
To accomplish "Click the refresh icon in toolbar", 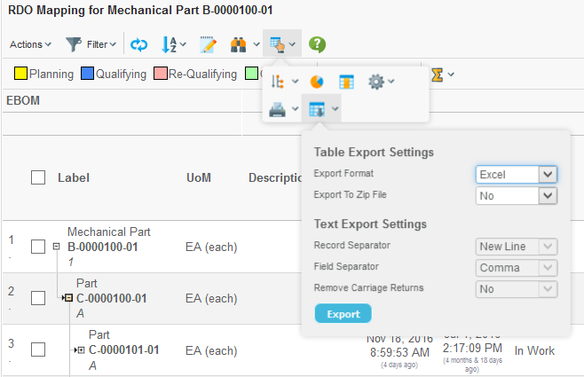I will pos(139,44).
